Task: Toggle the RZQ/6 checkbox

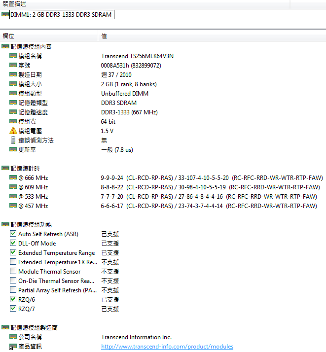Action: point(13,299)
